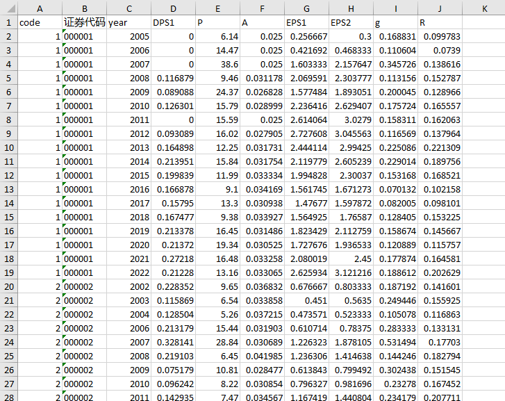Select column F header
Image resolution: width=505 pixels, height=401 pixels.
point(262,8)
